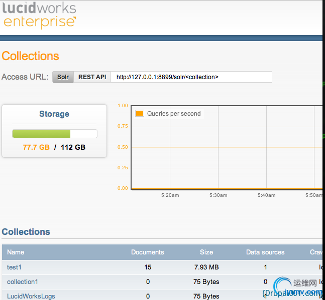325x300 pixels.
Task: Click the 77.7 GB used storage value
Action: pyautogui.click(x=36, y=147)
